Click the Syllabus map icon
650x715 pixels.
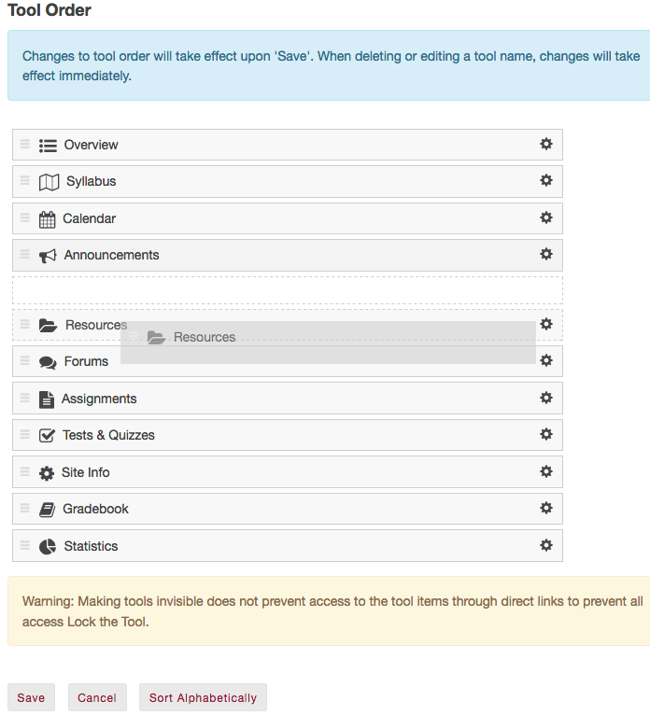click(x=49, y=182)
